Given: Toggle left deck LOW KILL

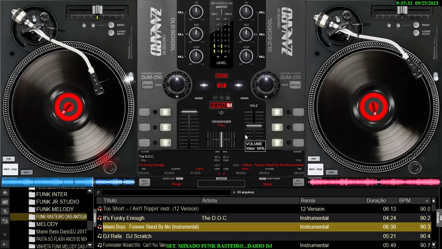Looking at the screenshot, I should click(181, 56).
